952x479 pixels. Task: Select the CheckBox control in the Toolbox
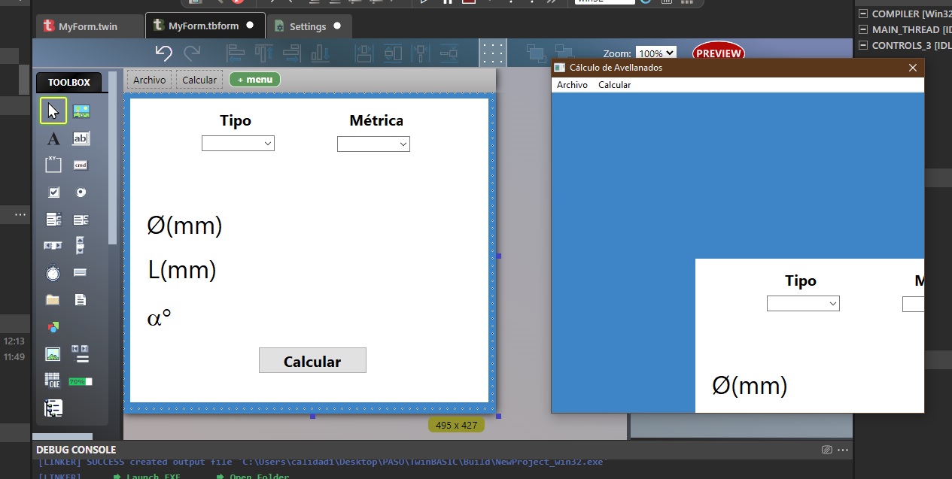coord(53,192)
